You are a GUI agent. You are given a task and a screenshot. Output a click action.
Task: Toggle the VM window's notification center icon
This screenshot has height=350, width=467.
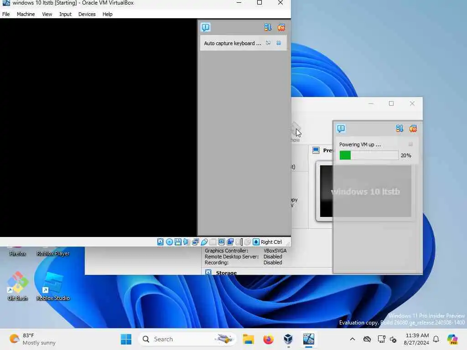click(x=206, y=27)
